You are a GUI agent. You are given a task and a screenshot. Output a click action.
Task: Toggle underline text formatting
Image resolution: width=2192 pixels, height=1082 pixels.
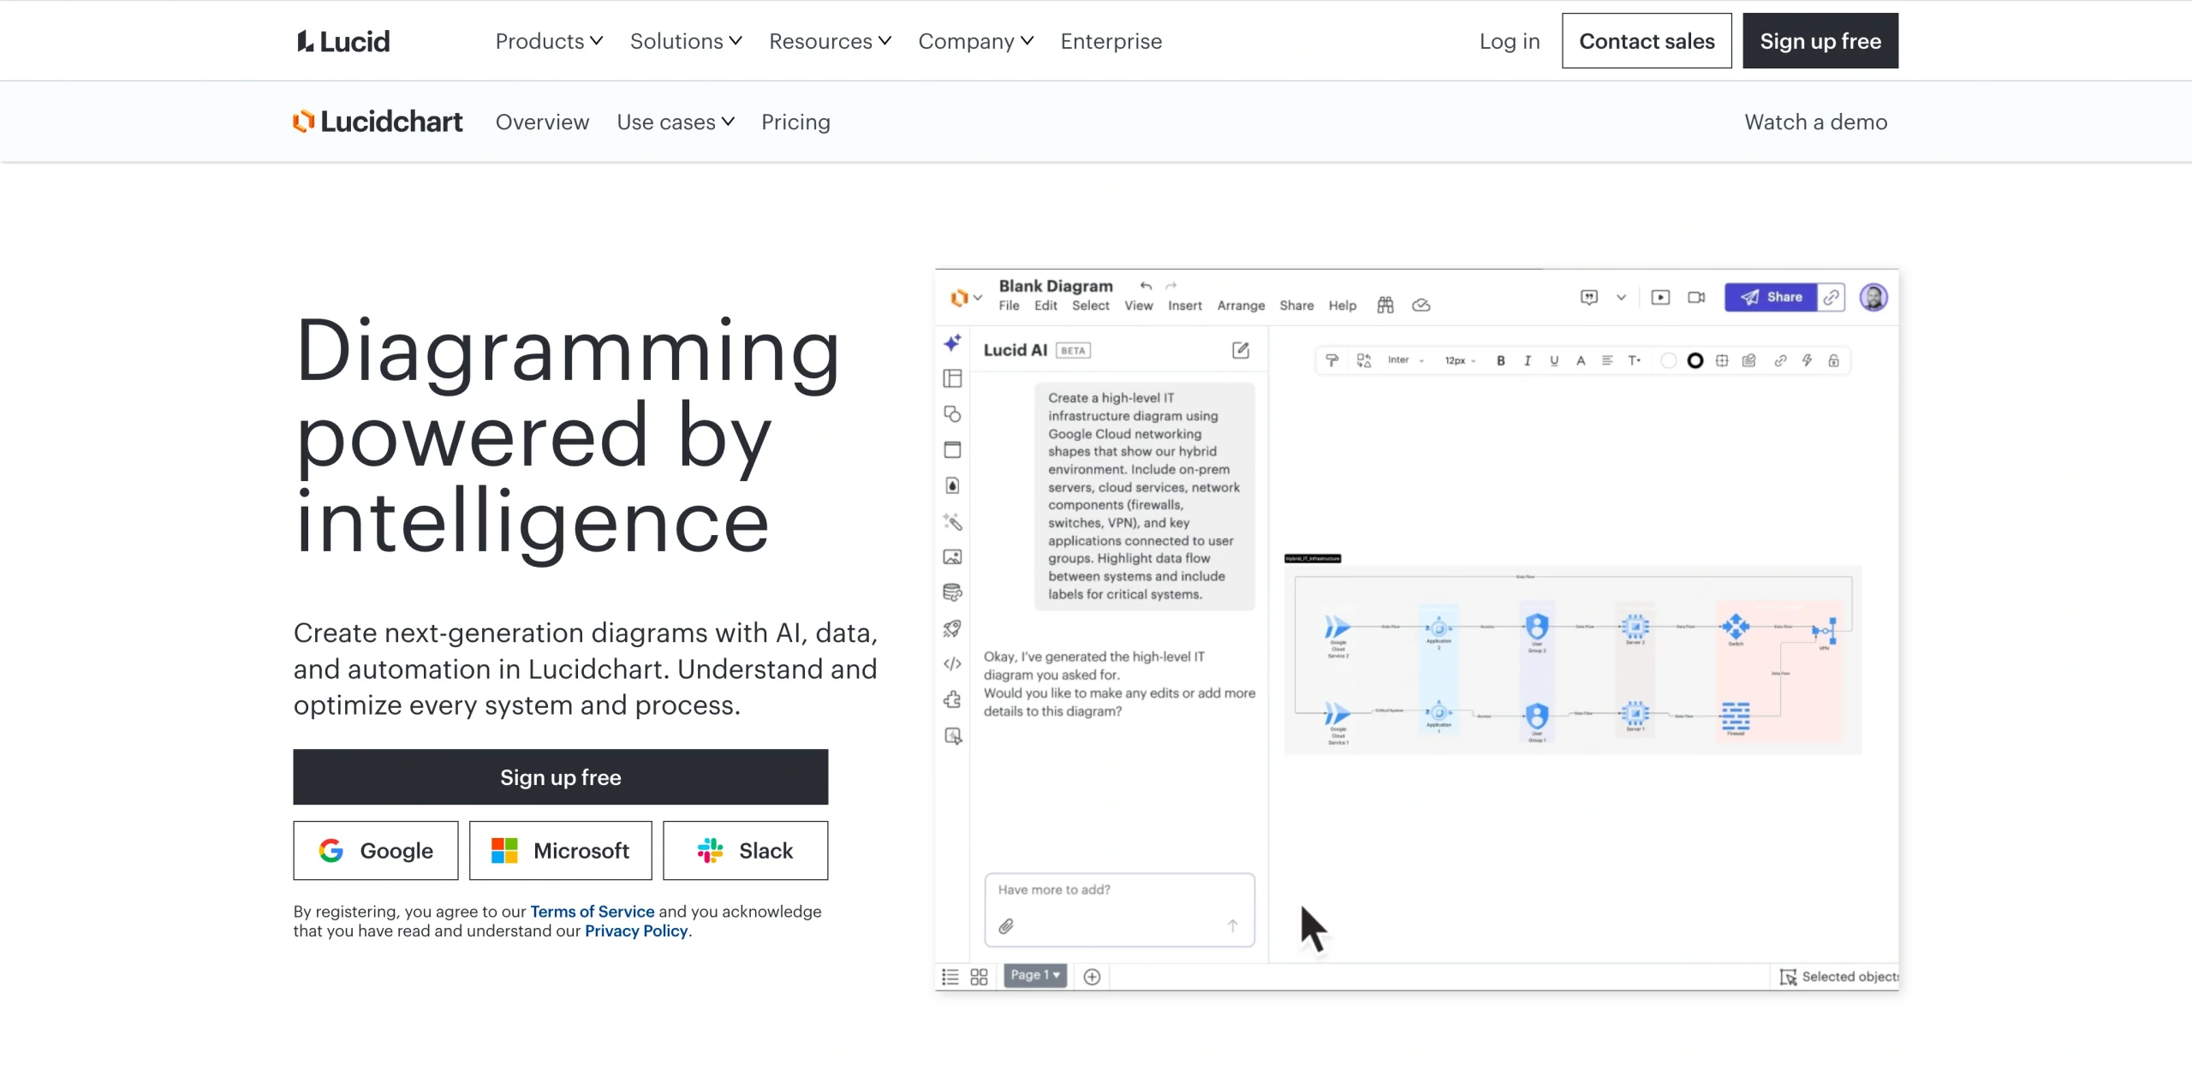tap(1553, 360)
